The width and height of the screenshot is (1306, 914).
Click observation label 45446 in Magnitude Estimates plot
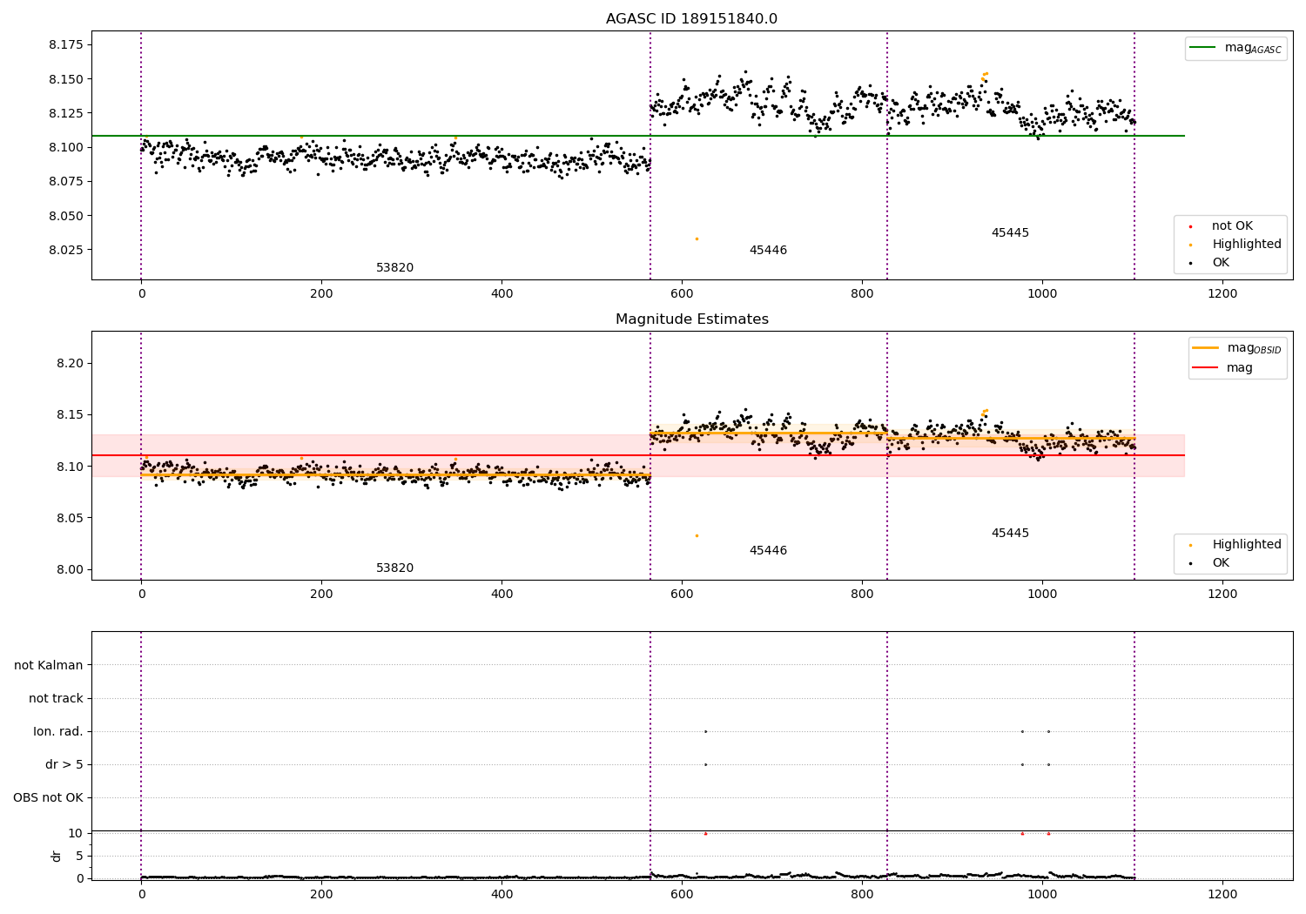tap(768, 550)
